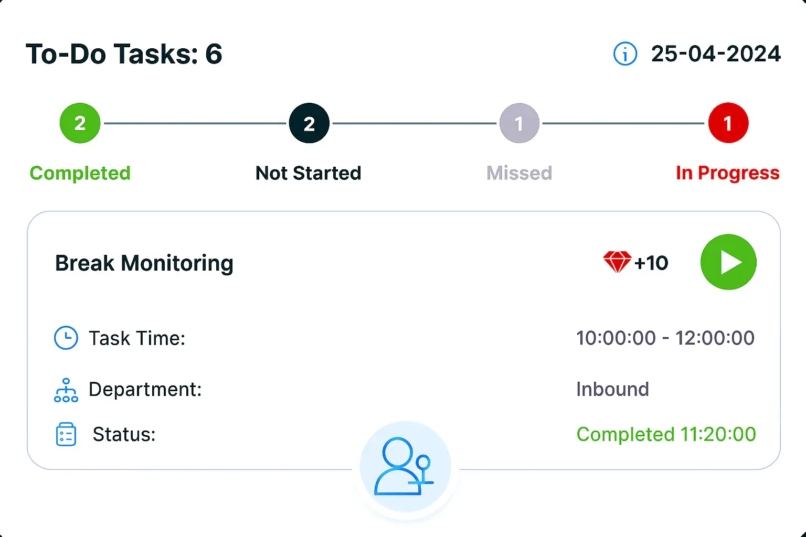
Task: Click the Department: label
Action: click(x=145, y=390)
